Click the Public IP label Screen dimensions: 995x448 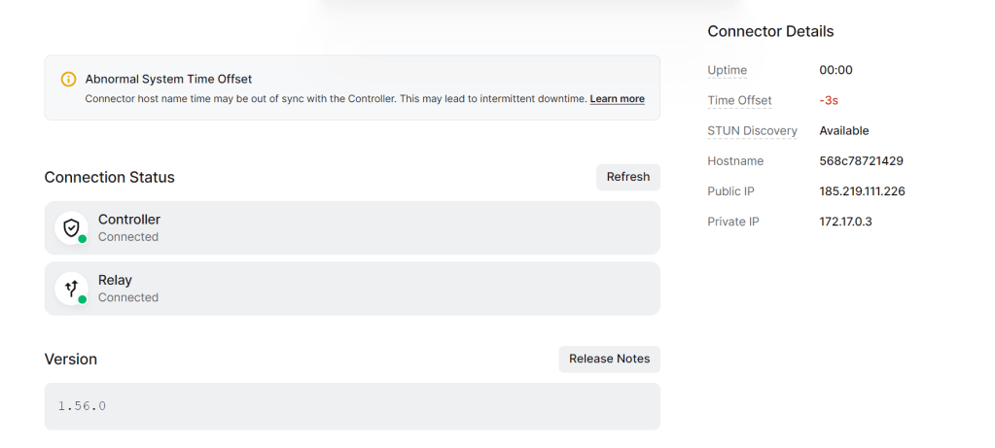coord(731,191)
